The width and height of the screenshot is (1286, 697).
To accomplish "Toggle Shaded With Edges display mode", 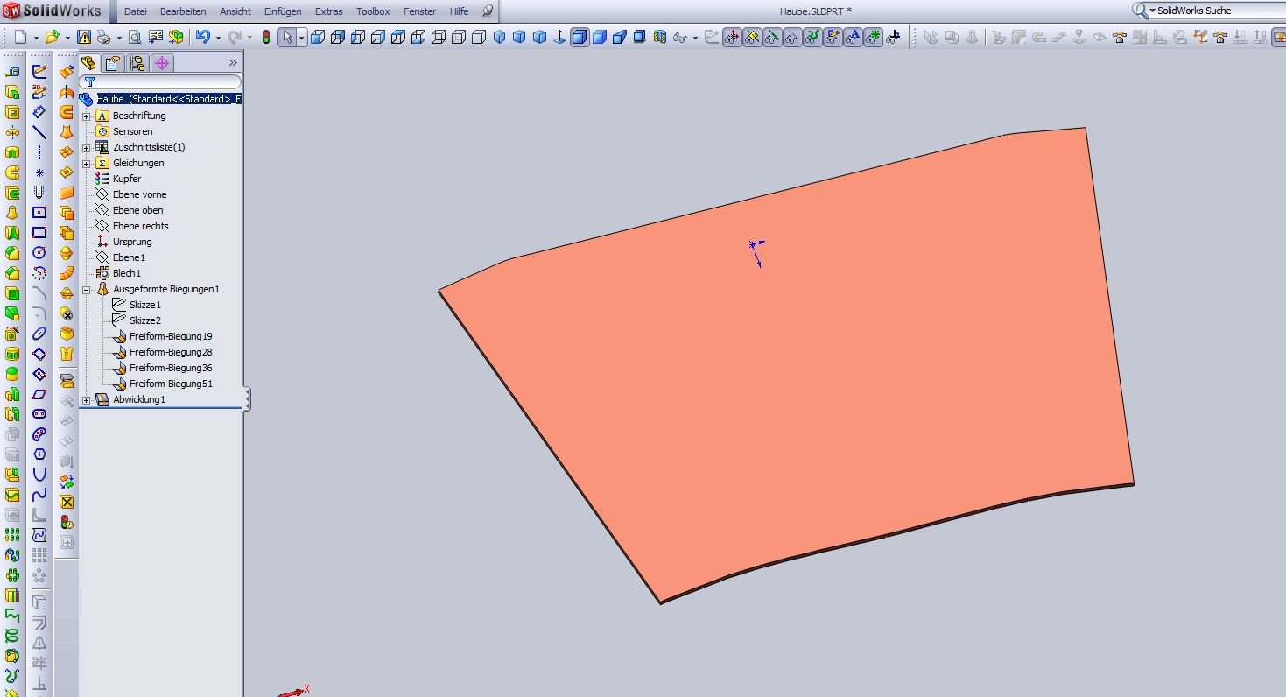I will [580, 38].
